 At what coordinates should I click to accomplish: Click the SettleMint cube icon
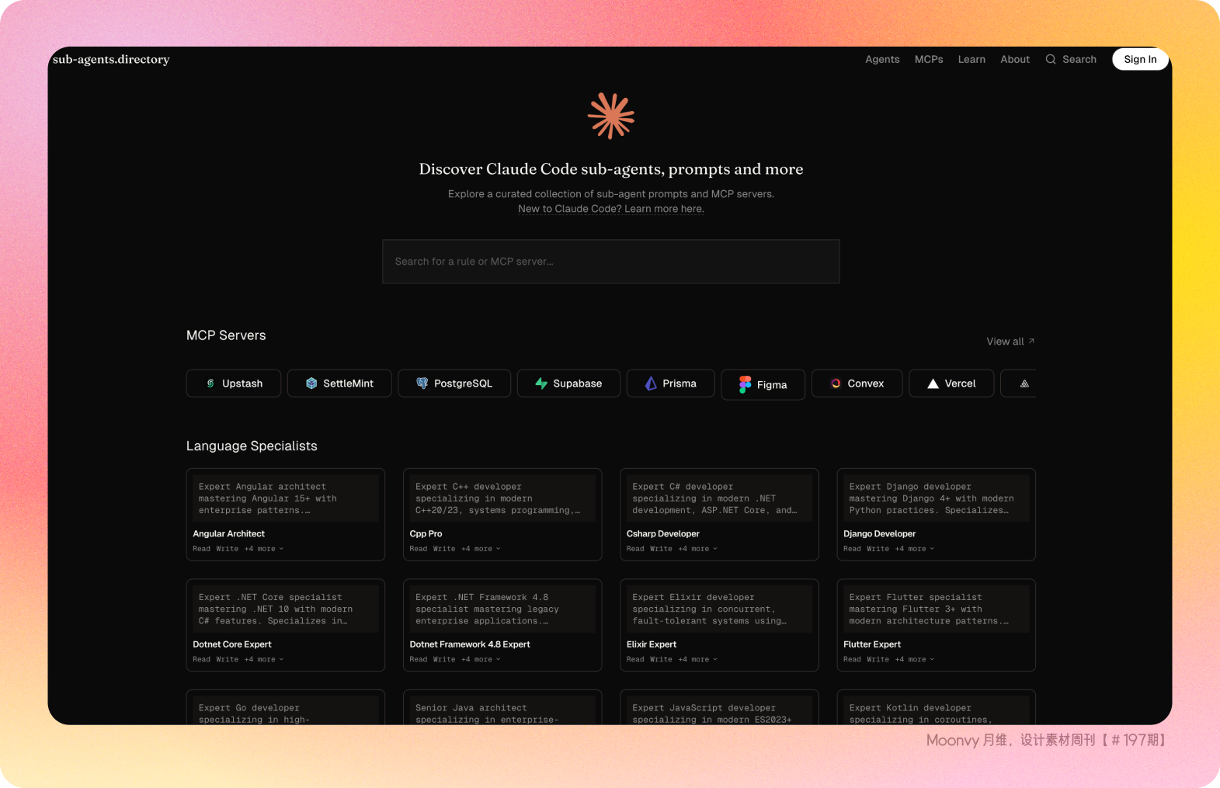point(311,384)
